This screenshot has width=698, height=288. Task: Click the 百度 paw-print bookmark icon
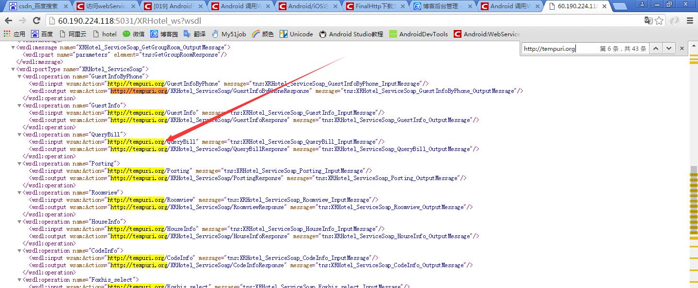pyautogui.click(x=36, y=34)
